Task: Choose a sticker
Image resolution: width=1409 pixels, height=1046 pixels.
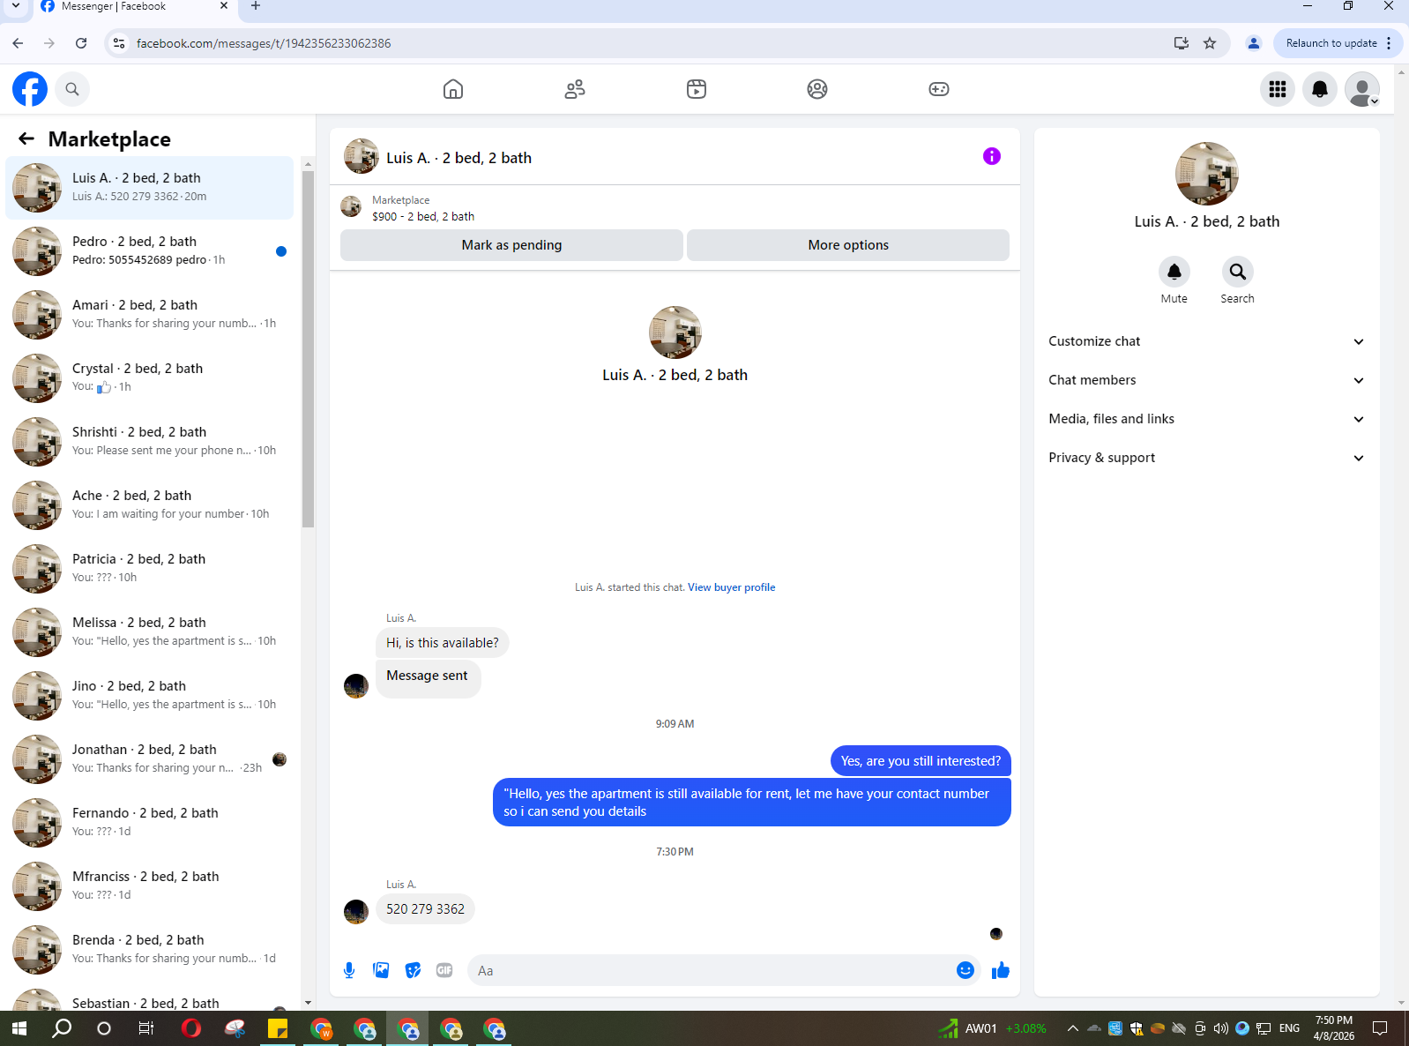Action: (x=413, y=970)
